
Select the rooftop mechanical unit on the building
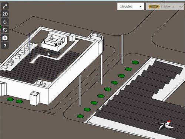pos(54,41)
